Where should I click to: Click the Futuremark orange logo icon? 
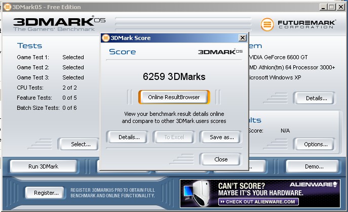(x=267, y=24)
